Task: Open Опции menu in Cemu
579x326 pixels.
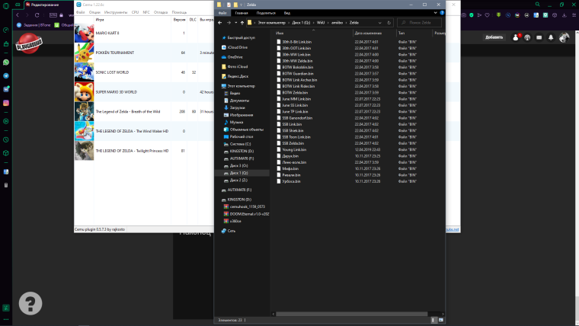Action: [x=94, y=12]
